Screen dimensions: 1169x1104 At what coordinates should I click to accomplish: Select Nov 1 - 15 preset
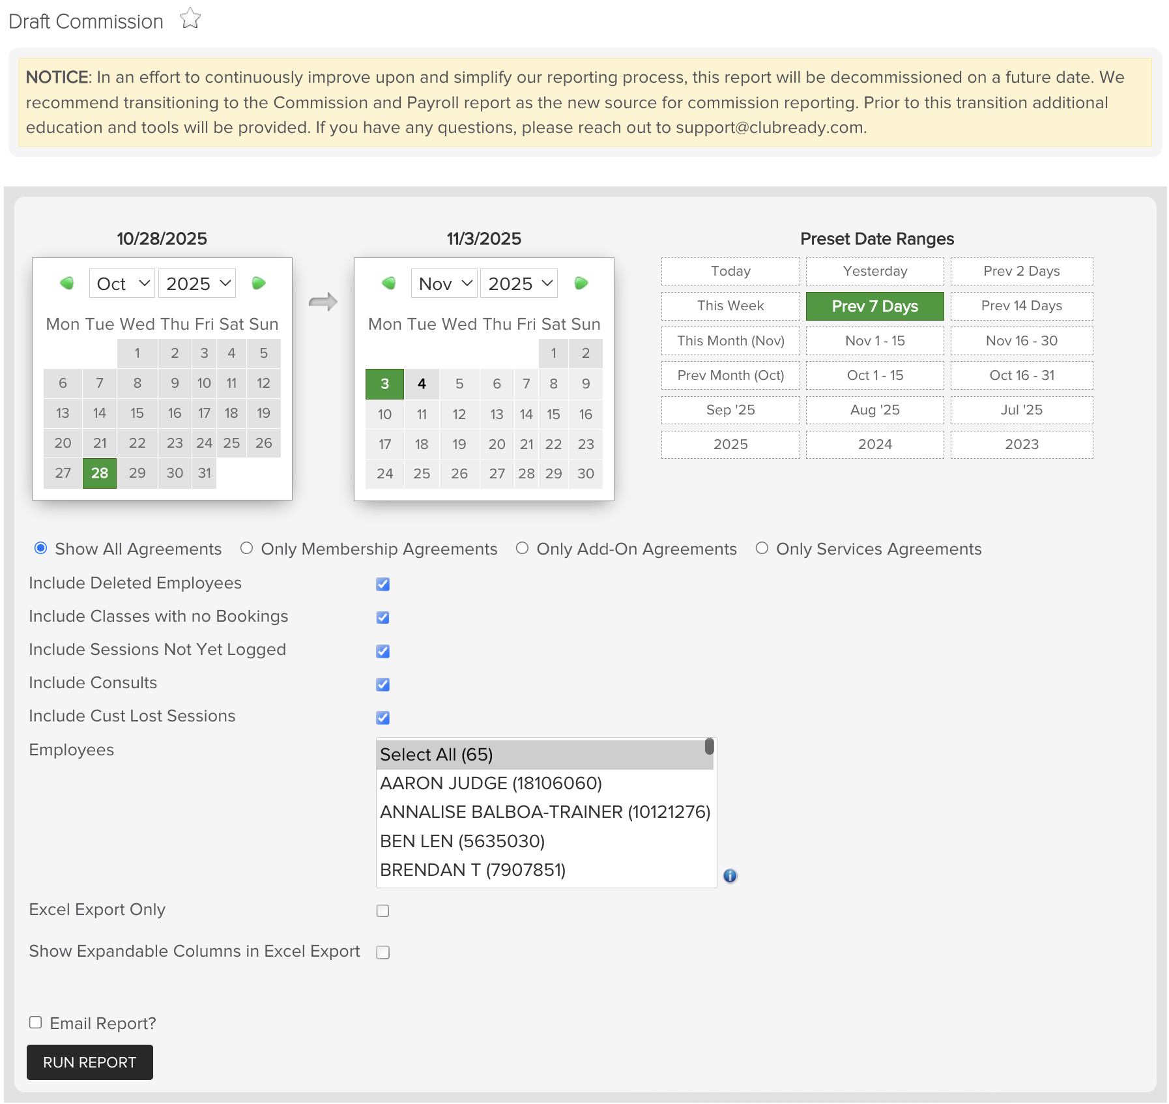point(875,341)
